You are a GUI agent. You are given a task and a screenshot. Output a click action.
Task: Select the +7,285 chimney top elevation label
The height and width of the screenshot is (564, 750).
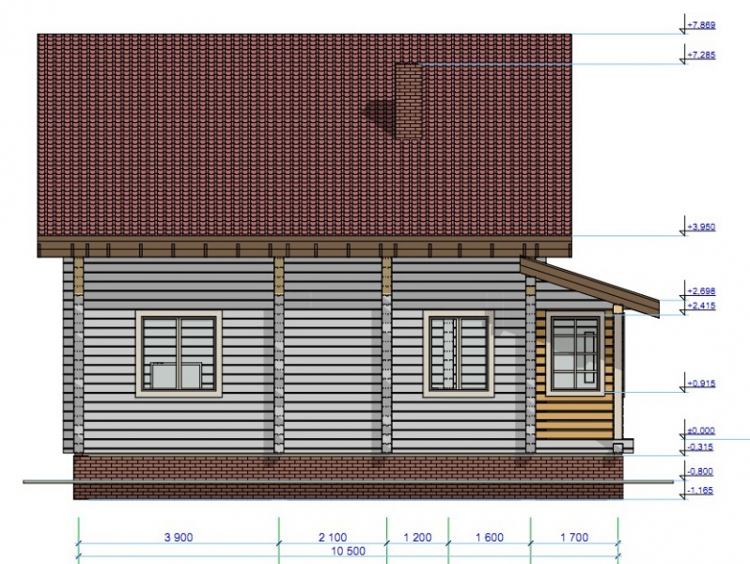(701, 55)
